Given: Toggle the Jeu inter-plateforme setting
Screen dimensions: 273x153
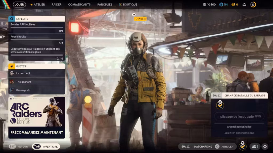Looking at the screenshot, I should coord(239,133).
